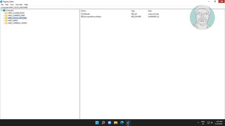Open the Help menu
225x126 pixels.
26,5
